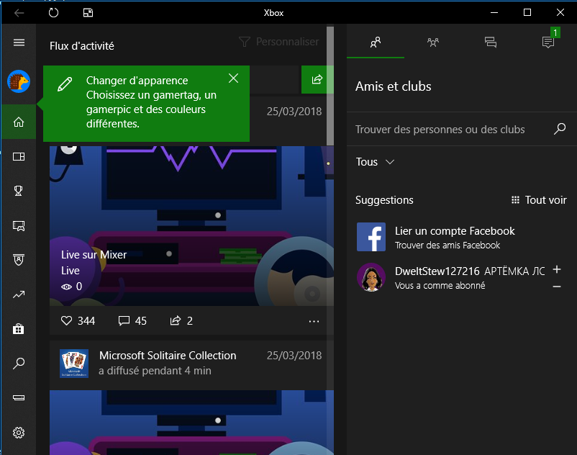Add DweltStew127216 as friend with plus
The height and width of the screenshot is (455, 577).
(x=557, y=269)
